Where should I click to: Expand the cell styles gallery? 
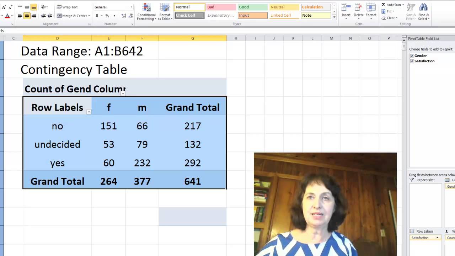coord(334,17)
